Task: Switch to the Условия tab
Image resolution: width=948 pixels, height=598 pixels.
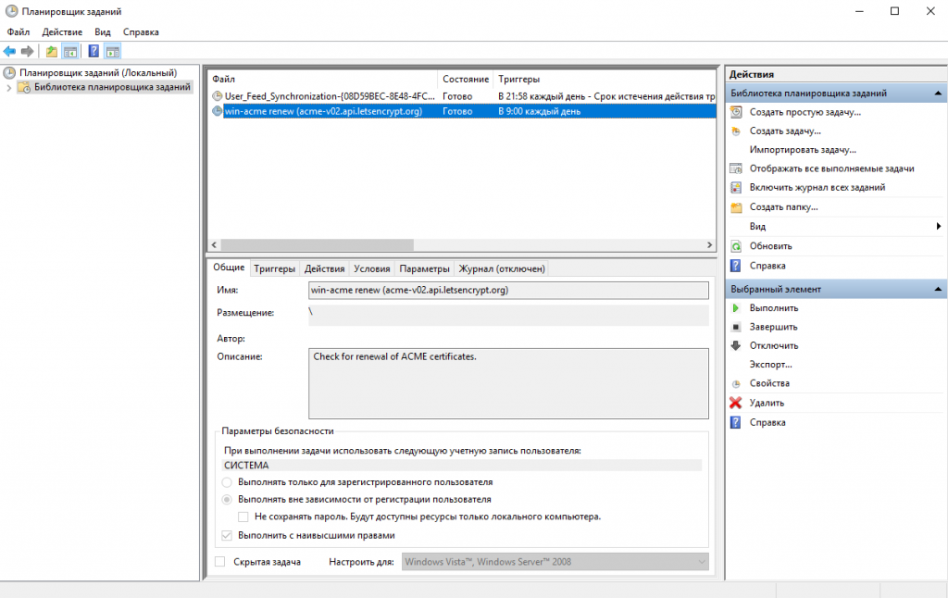Action: [x=372, y=268]
